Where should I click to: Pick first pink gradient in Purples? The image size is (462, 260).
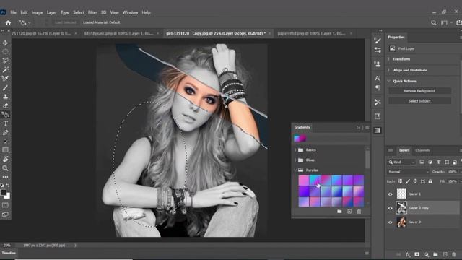304,180
